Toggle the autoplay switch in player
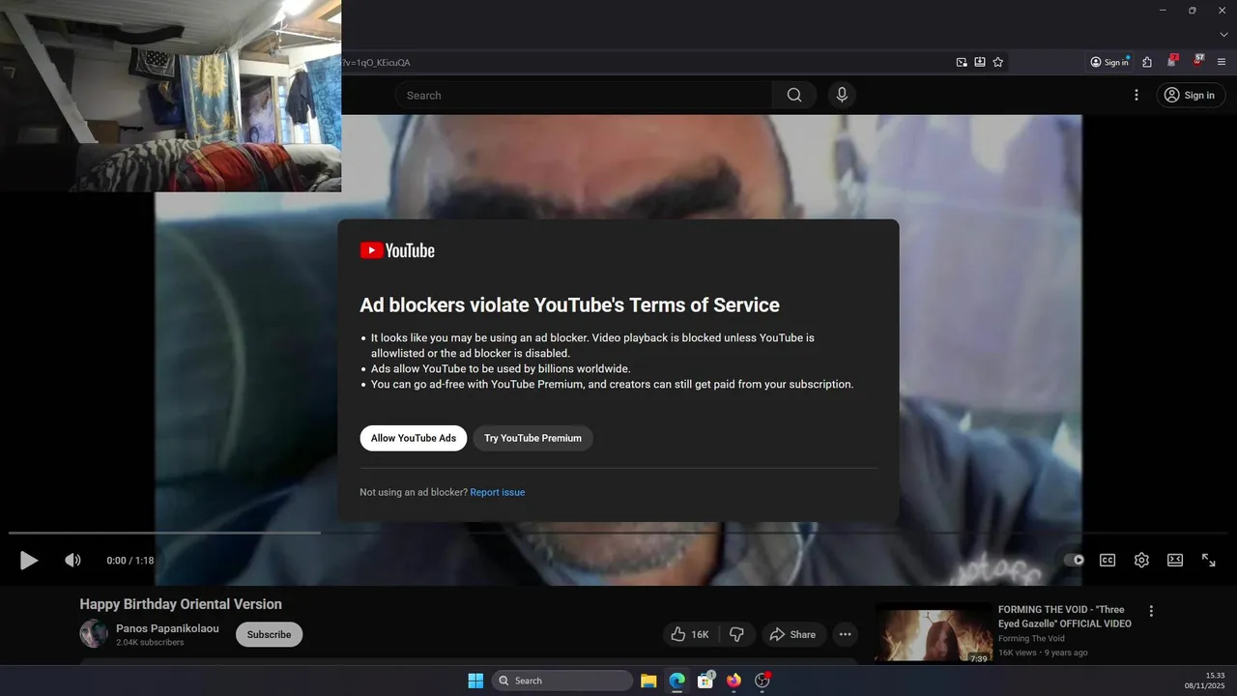Viewport: 1237px width, 696px height. [1074, 560]
